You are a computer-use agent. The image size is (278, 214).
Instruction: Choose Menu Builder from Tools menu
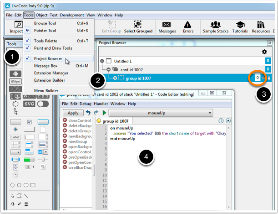pos(59,91)
